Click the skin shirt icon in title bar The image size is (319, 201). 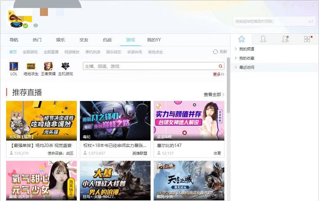click(x=286, y=5)
